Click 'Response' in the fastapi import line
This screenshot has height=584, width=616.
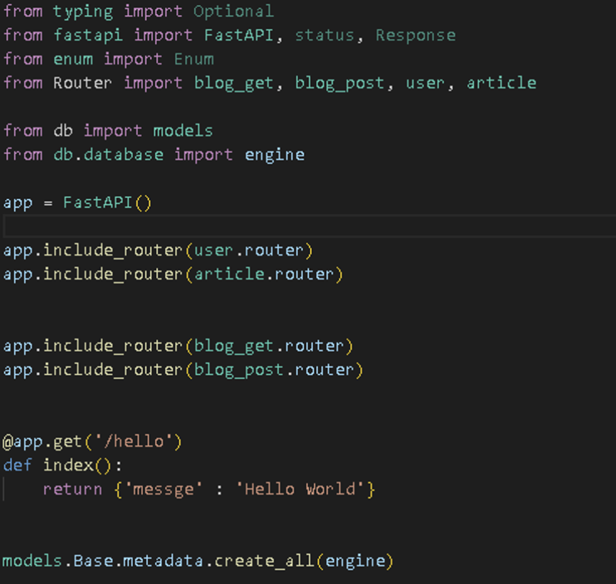415,35
